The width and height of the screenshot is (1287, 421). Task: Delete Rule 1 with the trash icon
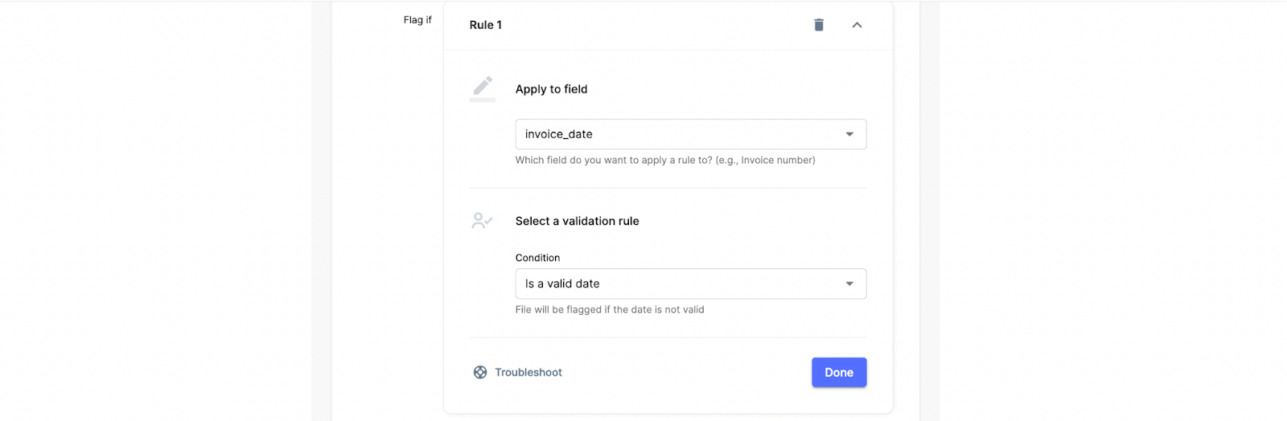point(819,25)
